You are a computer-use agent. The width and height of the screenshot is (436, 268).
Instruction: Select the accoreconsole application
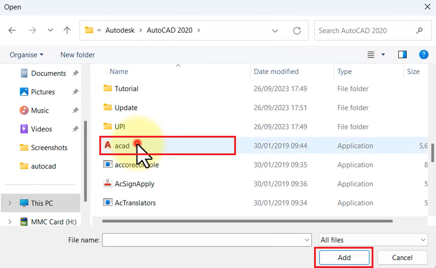(137, 165)
